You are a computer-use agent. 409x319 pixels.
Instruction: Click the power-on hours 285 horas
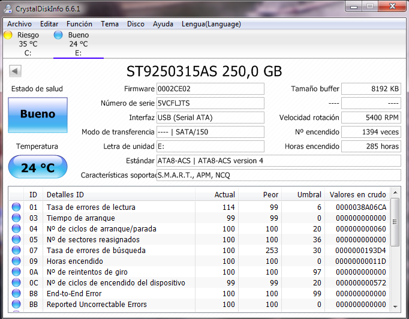click(371, 146)
